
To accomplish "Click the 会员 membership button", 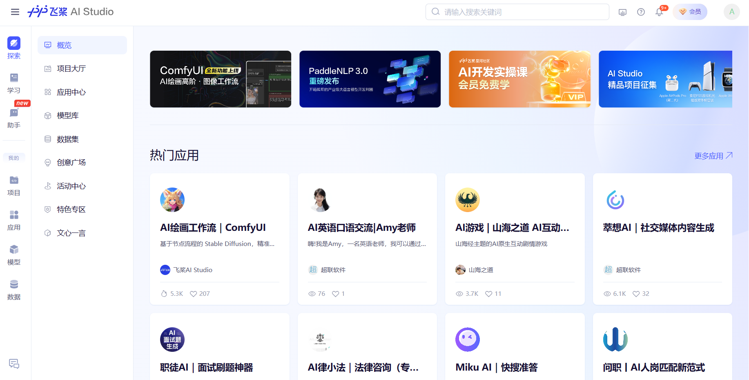I will click(x=690, y=12).
